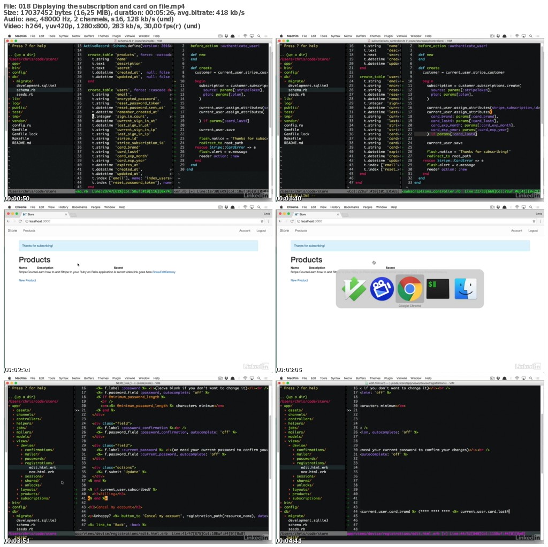Select the MacVim icon in the app switcher
The height and width of the screenshot is (547, 548).
354,289
